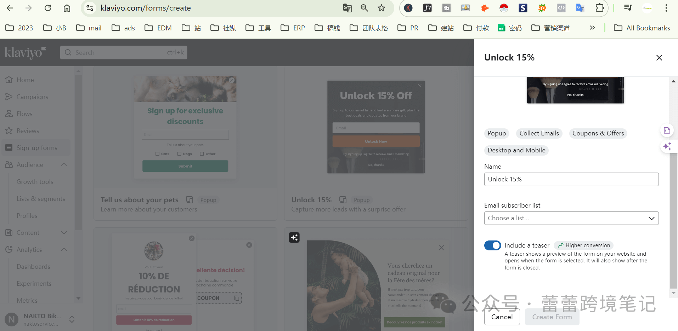Viewport: 678px width, 331px height.
Task: Open the Google Translate extension icon
Action: pos(580,8)
